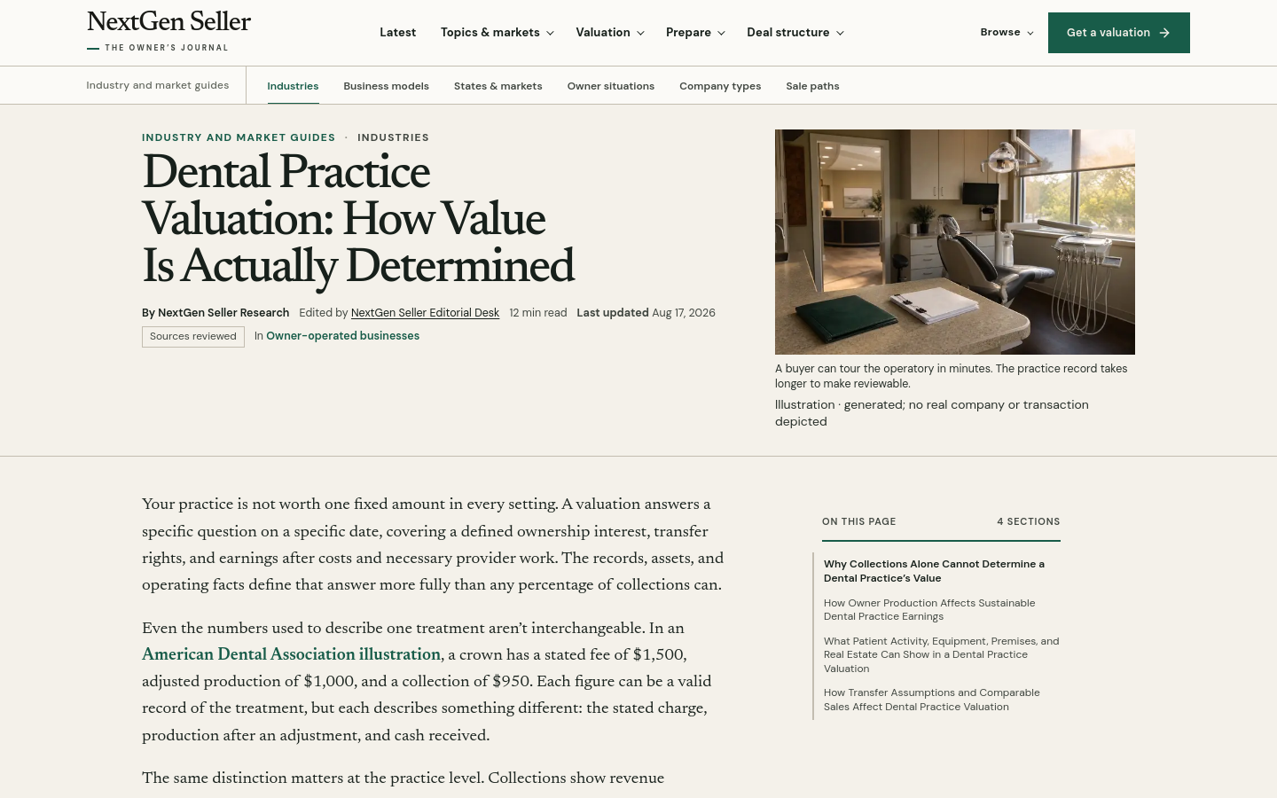This screenshot has width=1277, height=798.
Task: Jump to How Owner Production section
Action: (x=929, y=610)
